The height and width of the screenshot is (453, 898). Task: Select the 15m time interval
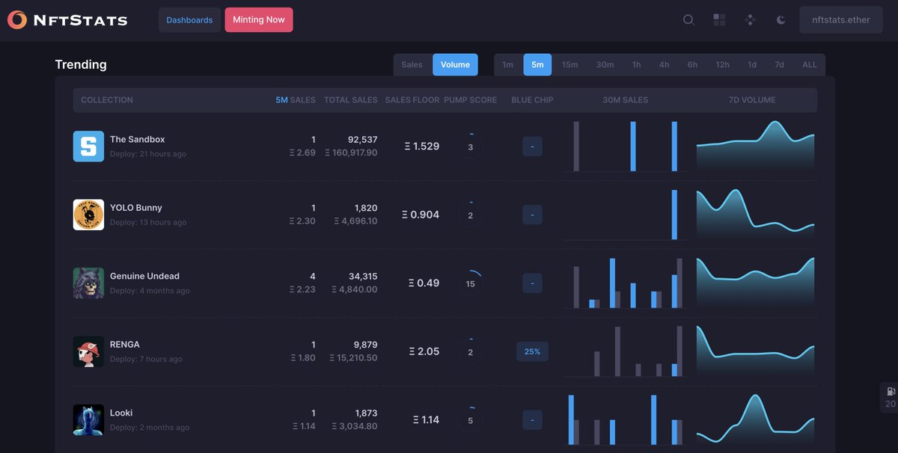tap(569, 64)
